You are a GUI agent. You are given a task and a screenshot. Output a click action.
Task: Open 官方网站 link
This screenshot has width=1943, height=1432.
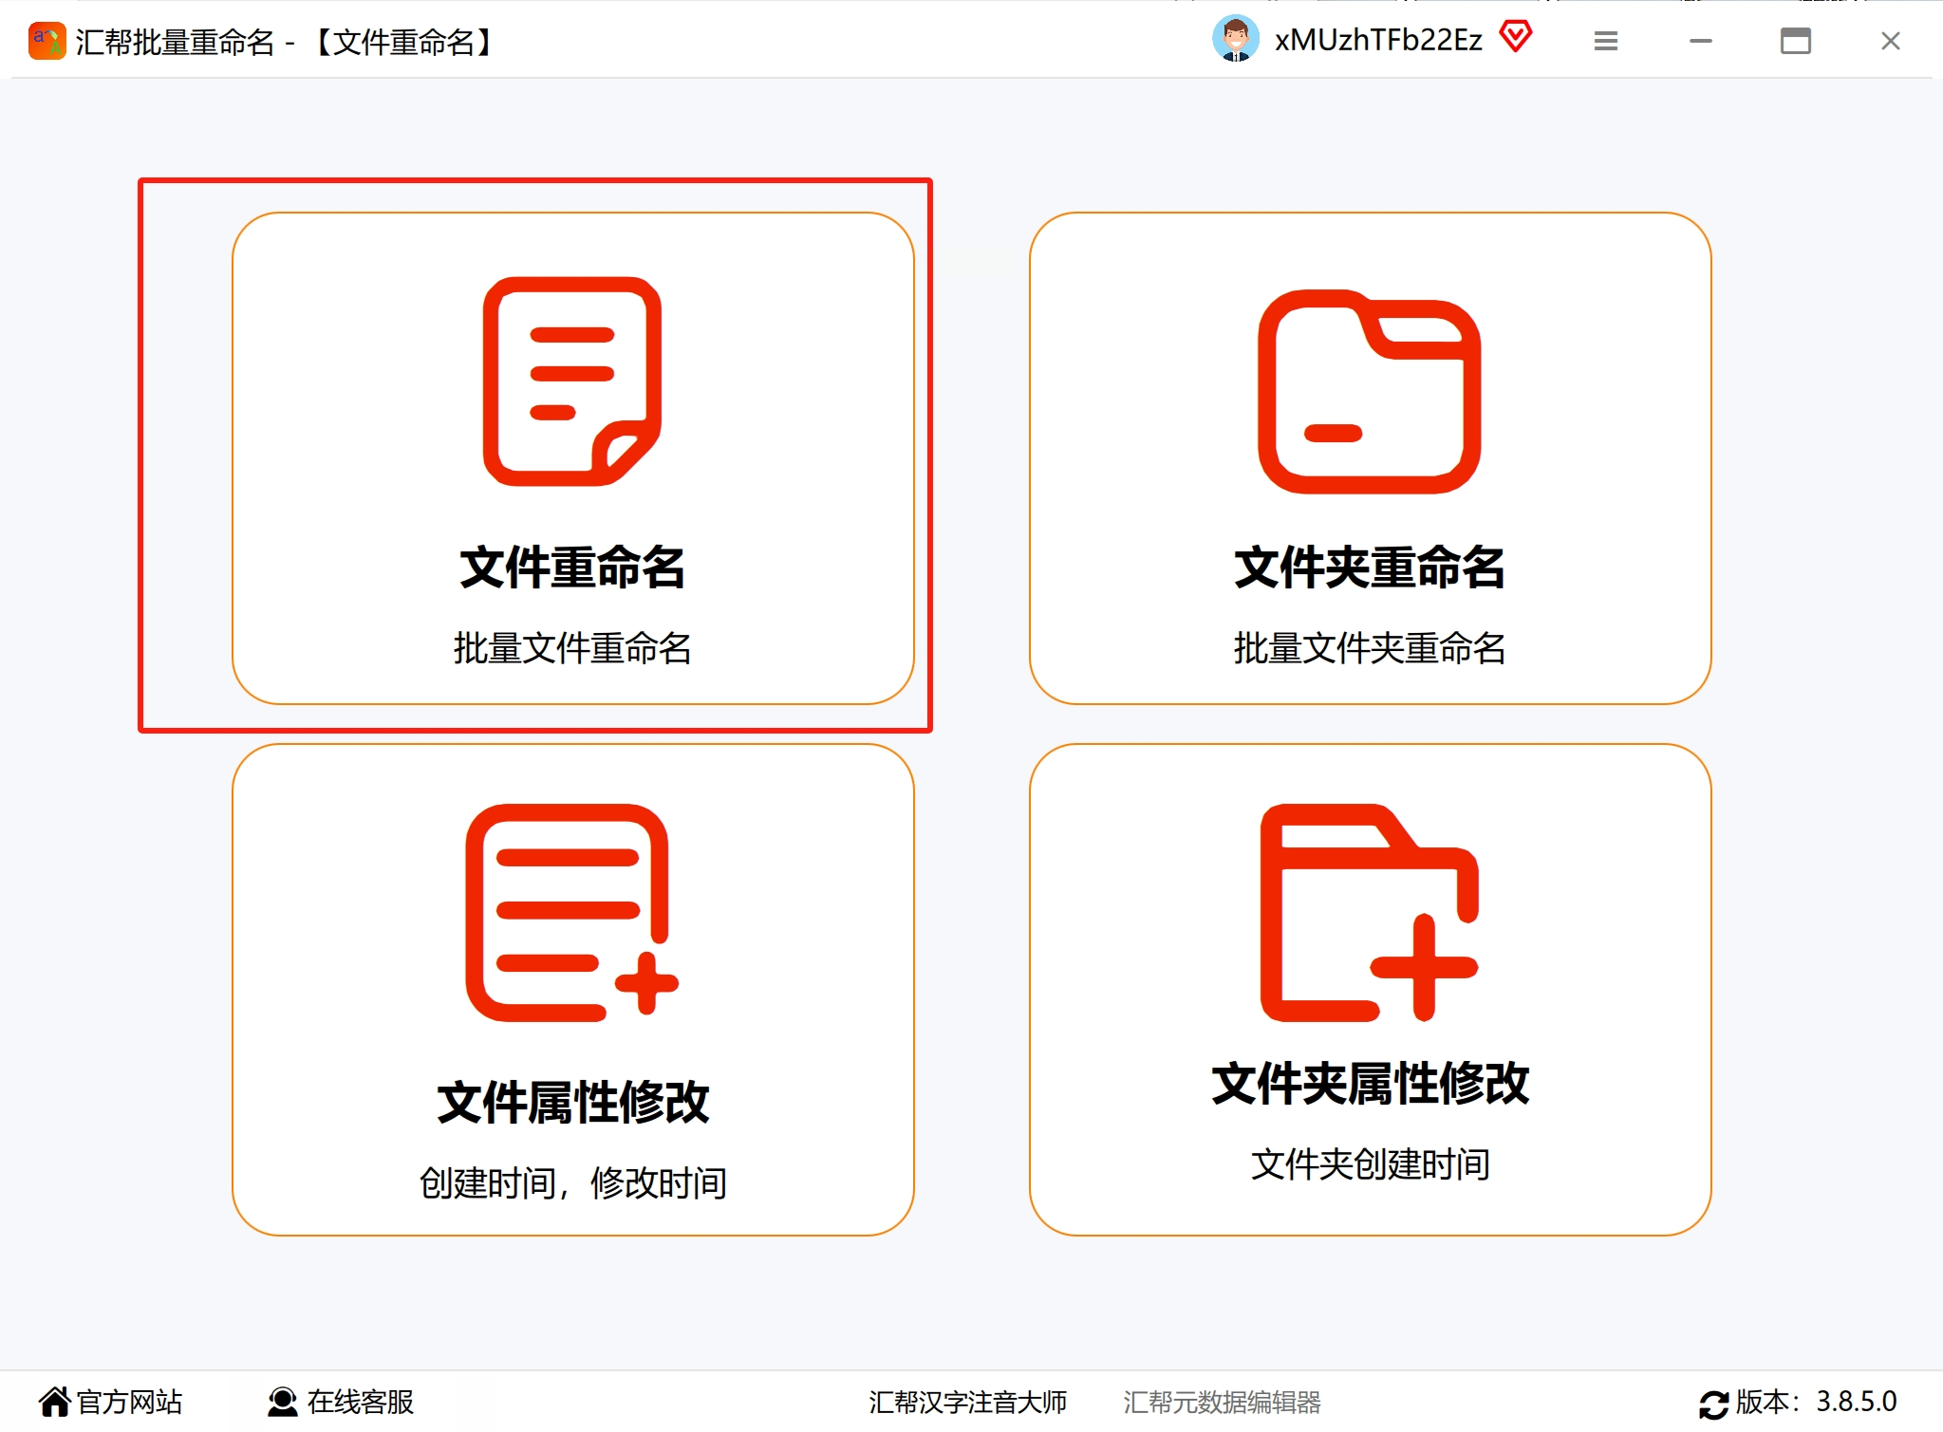(x=129, y=1402)
